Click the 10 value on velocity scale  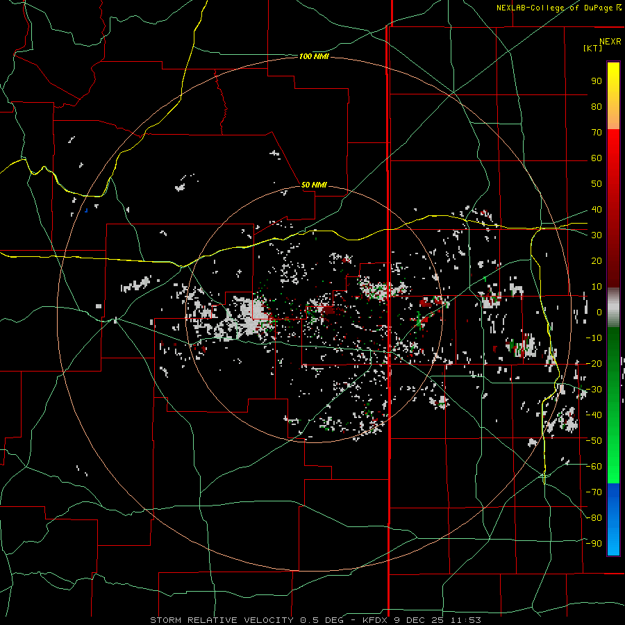tap(597, 287)
